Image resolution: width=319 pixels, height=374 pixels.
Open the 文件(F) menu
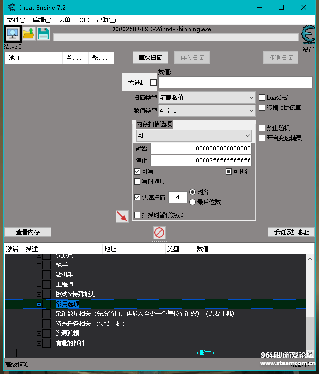coord(16,20)
